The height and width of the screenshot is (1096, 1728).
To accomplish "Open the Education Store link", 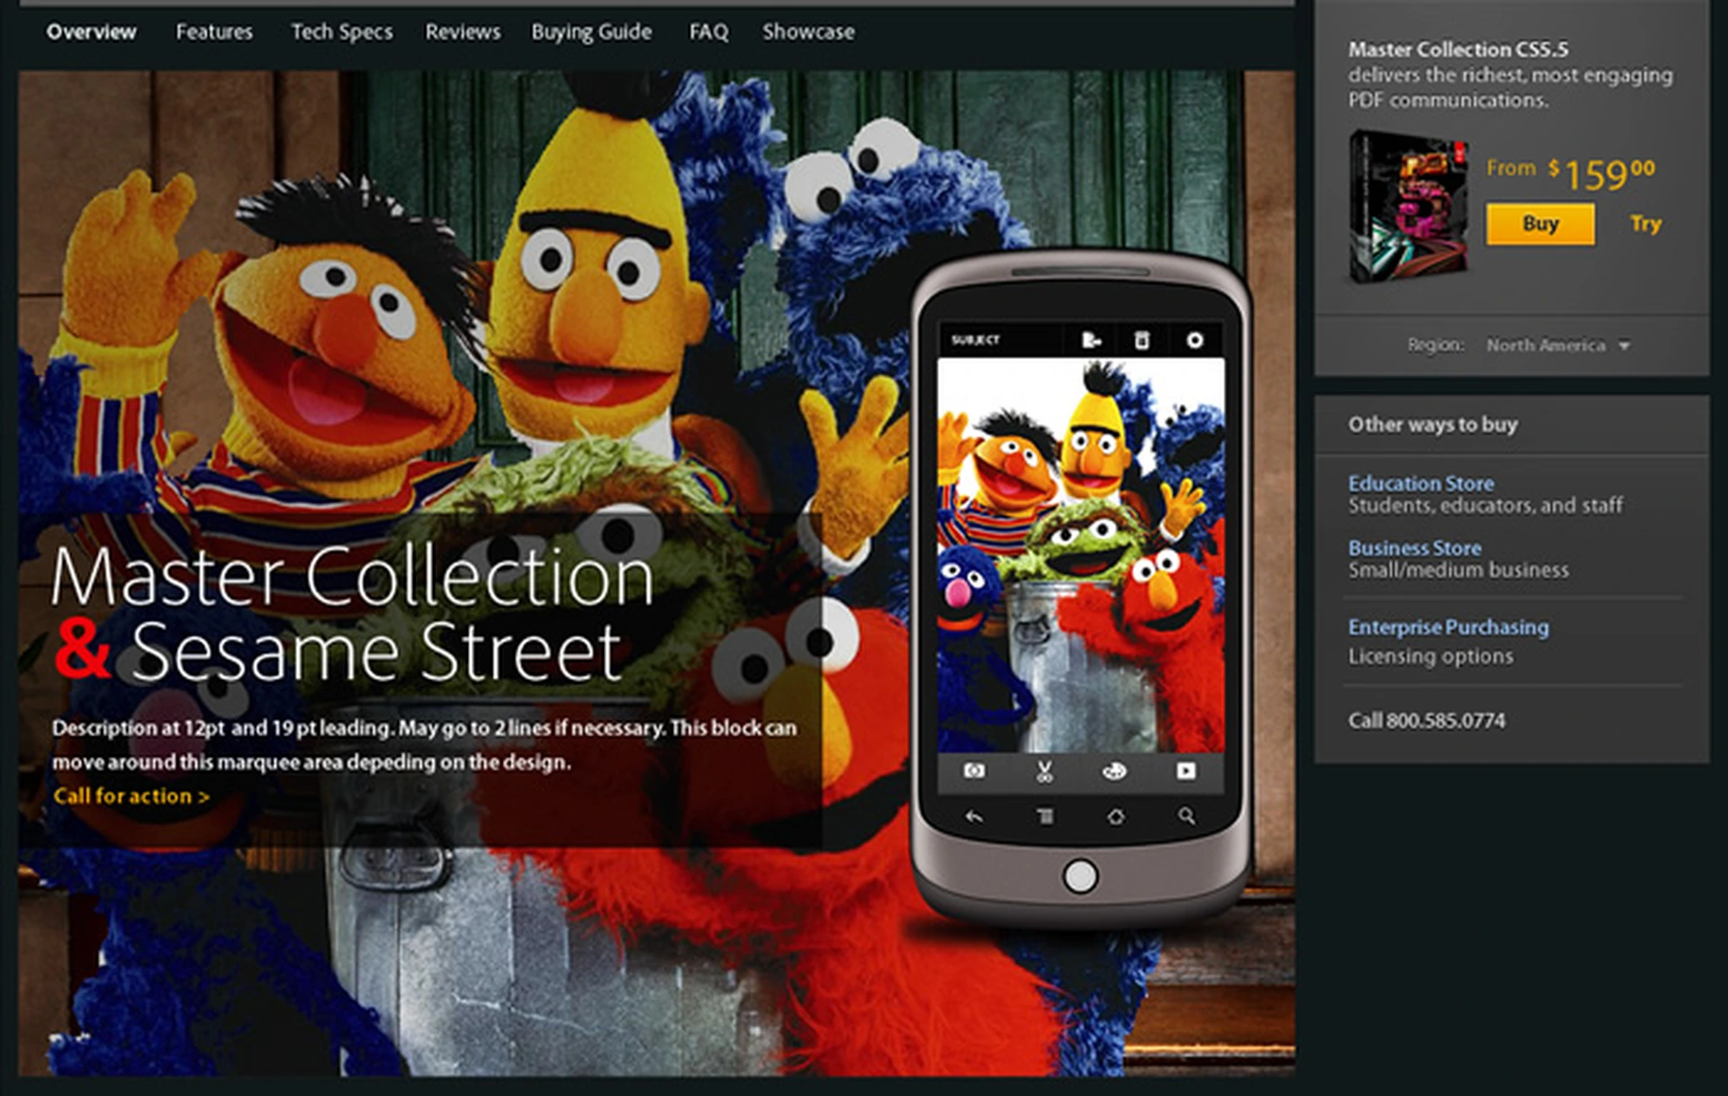I will pyautogui.click(x=1421, y=483).
